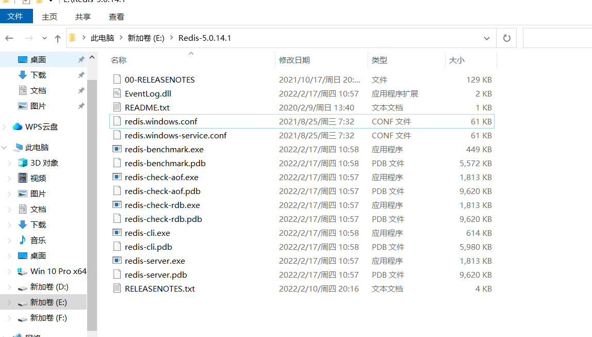This screenshot has height=337, width=592.
Task: Expand the 视频 tree node
Action: coord(10,179)
